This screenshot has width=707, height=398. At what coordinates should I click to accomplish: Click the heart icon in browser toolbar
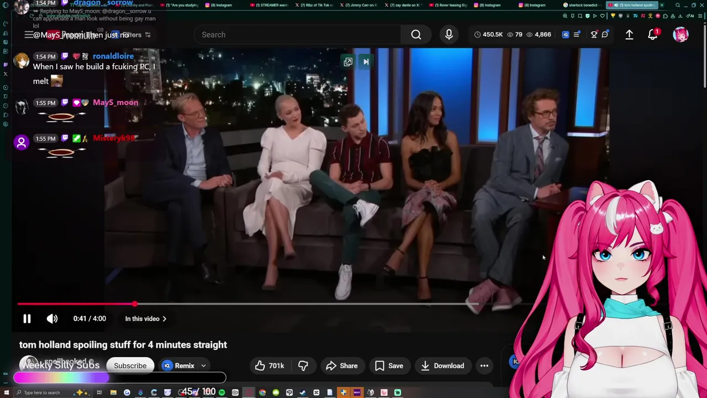coord(602,16)
